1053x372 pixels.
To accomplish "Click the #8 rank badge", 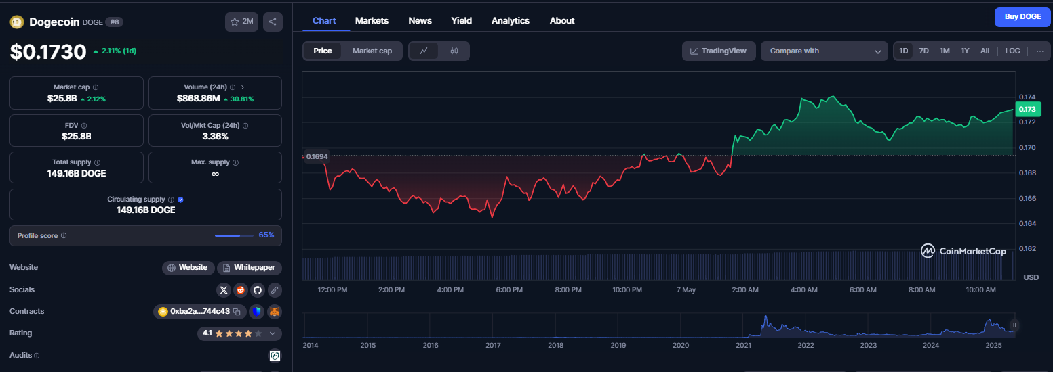I will click(x=114, y=22).
